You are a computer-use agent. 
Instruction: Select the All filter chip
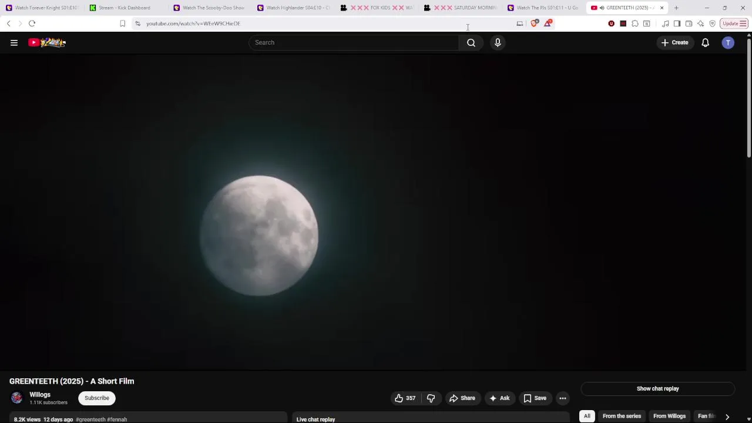[587, 416]
